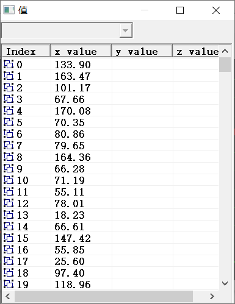Viewport: 235px width, 304px height.
Task: Click the row icon beside index 7
Action: click(9, 145)
